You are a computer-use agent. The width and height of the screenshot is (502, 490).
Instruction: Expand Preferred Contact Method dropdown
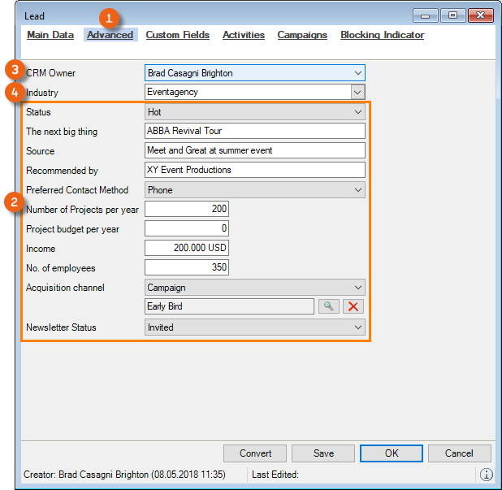[x=358, y=190]
